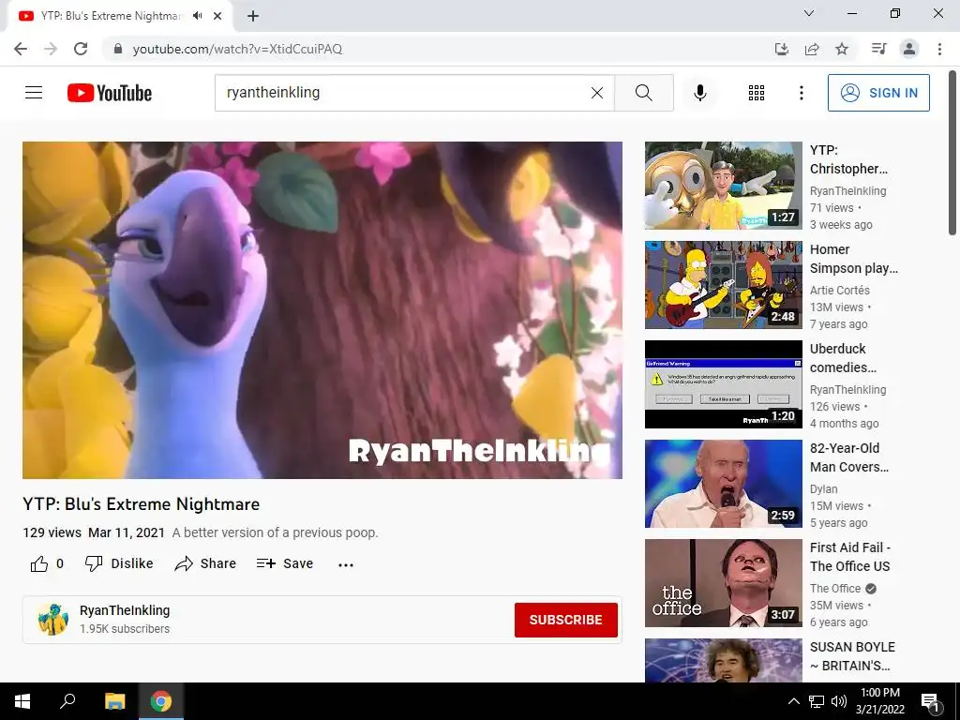
Task: Open the YouTube apps grid
Action: 757,93
